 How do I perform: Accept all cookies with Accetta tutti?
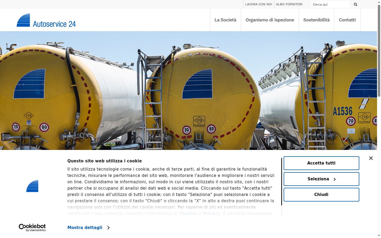tap(321, 163)
